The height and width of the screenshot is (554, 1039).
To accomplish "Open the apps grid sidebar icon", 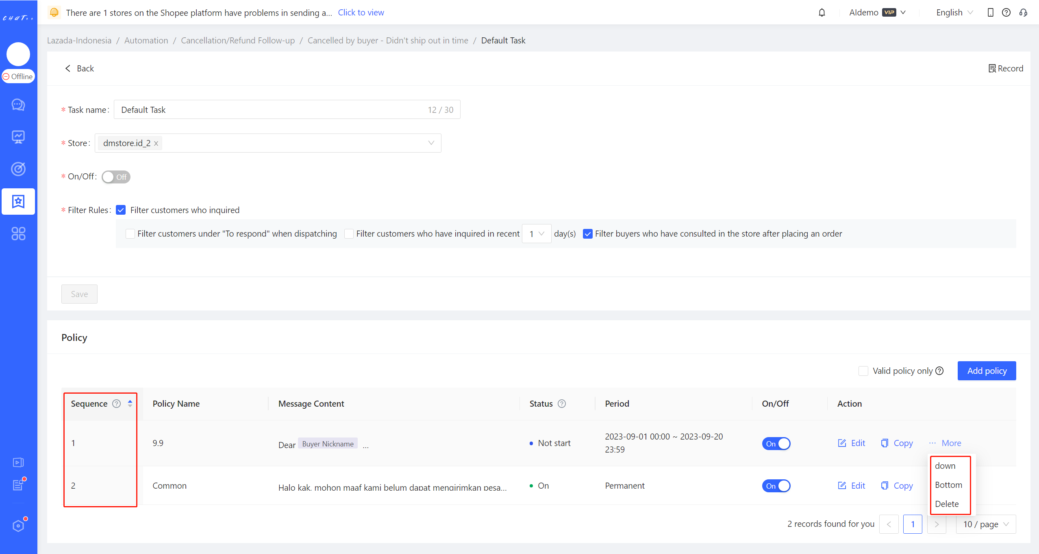I will coord(18,233).
